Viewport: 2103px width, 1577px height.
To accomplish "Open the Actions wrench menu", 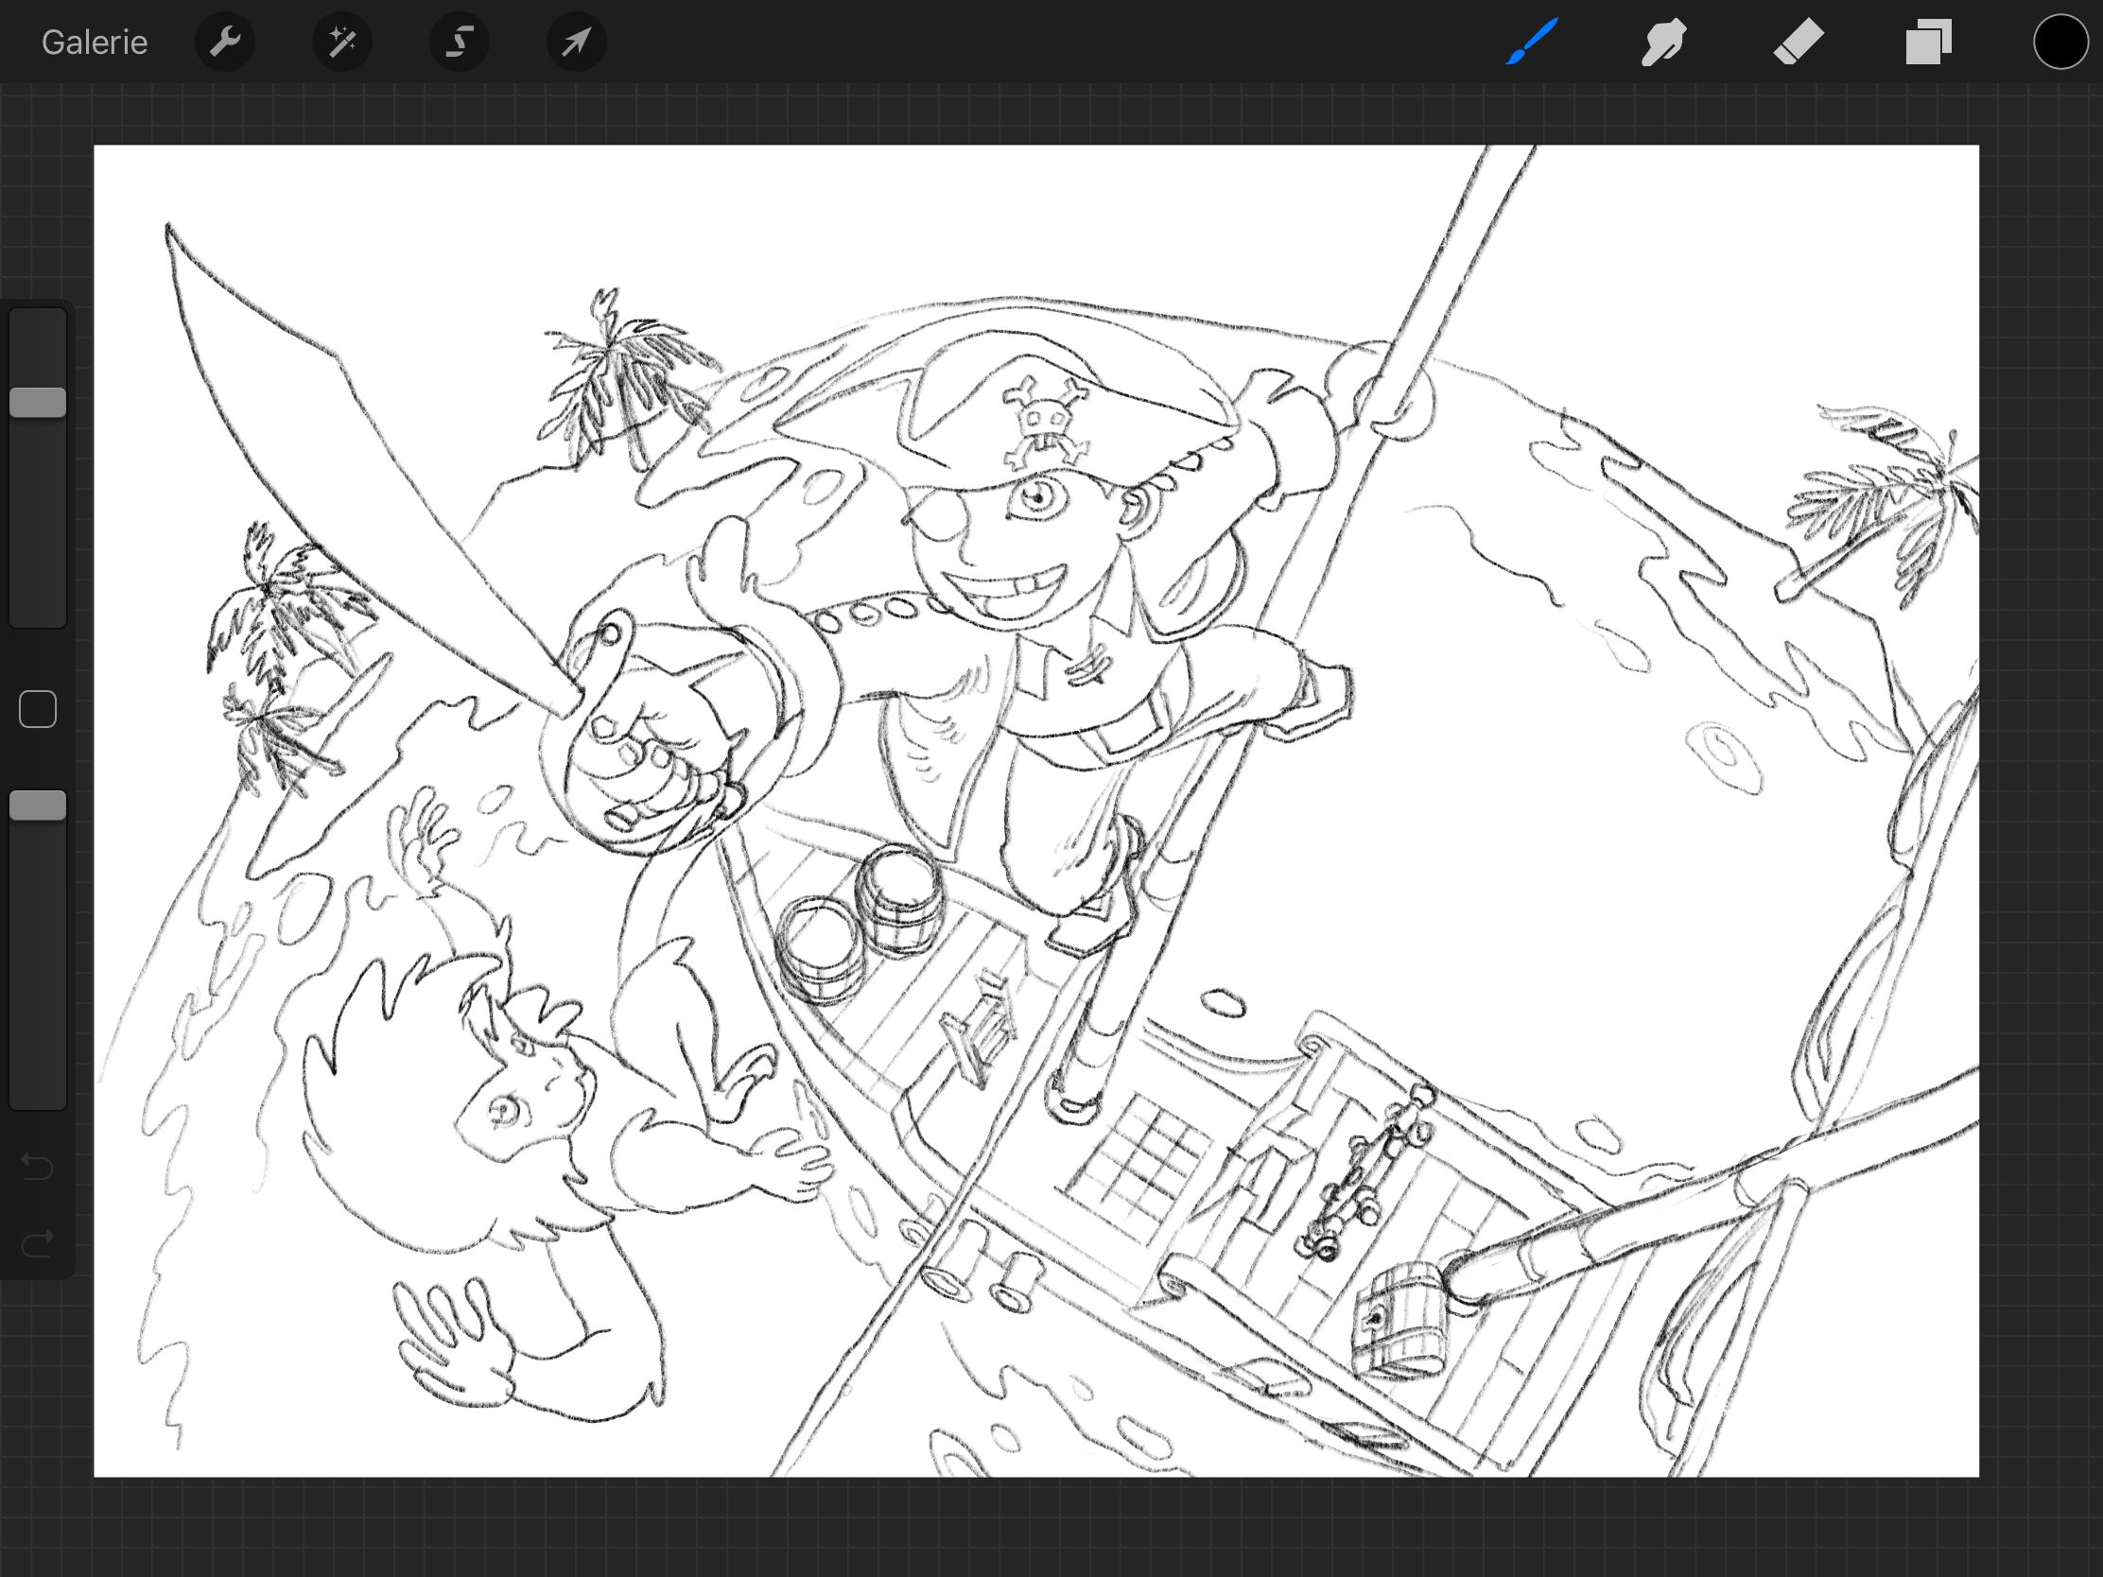I will click(225, 43).
